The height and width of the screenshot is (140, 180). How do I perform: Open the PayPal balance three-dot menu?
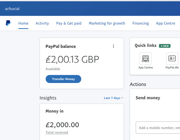pyautogui.click(x=113, y=46)
